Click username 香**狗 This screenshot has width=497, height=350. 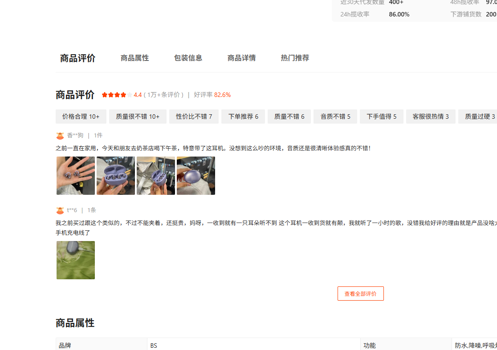(75, 136)
